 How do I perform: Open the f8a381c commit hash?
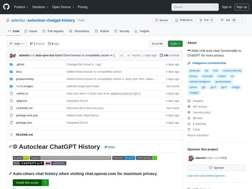coord(136,55)
